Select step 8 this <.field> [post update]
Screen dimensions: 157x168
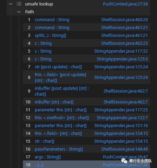coord(60,78)
